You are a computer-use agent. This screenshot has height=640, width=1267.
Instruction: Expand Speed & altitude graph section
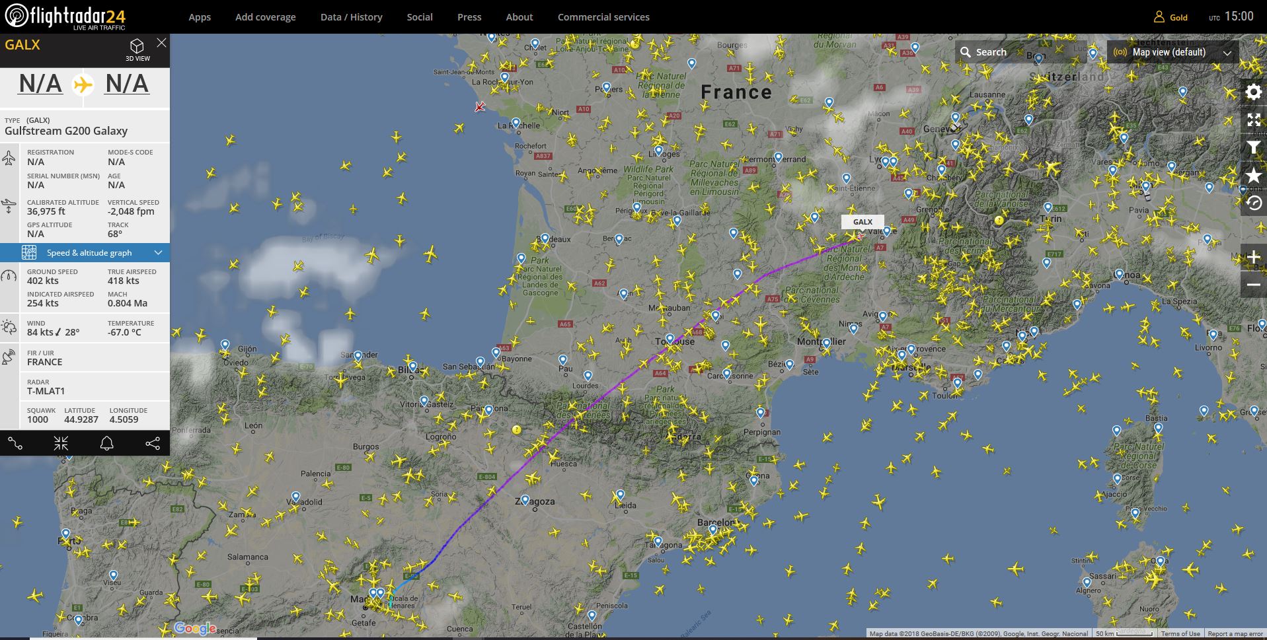[85, 252]
